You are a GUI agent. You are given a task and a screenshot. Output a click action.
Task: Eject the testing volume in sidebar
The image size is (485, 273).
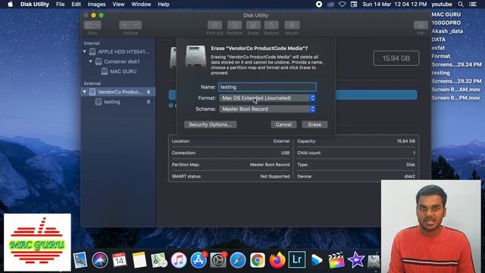149,102
